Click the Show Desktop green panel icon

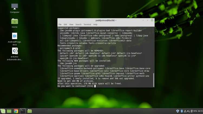[x=9, y=111]
